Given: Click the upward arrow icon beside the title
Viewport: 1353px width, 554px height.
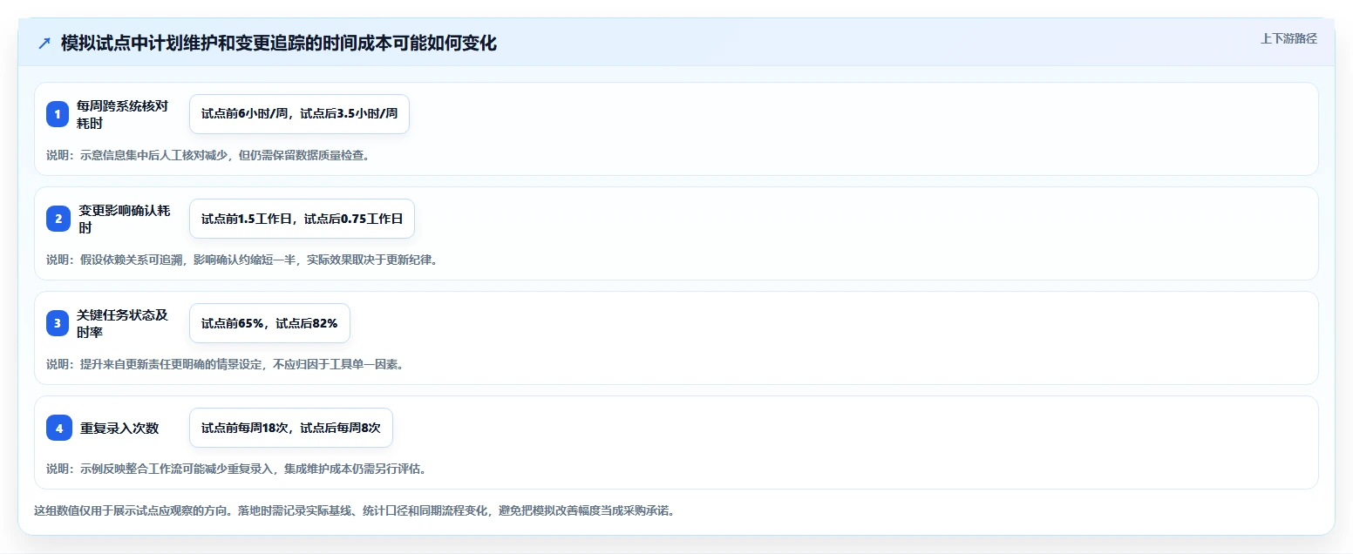Looking at the screenshot, I should click(x=44, y=44).
